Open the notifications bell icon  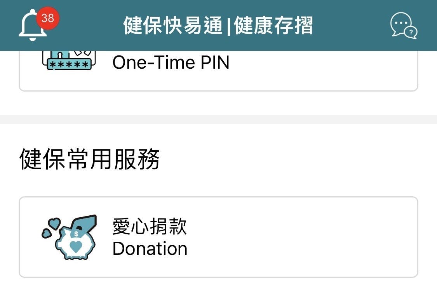(x=32, y=25)
